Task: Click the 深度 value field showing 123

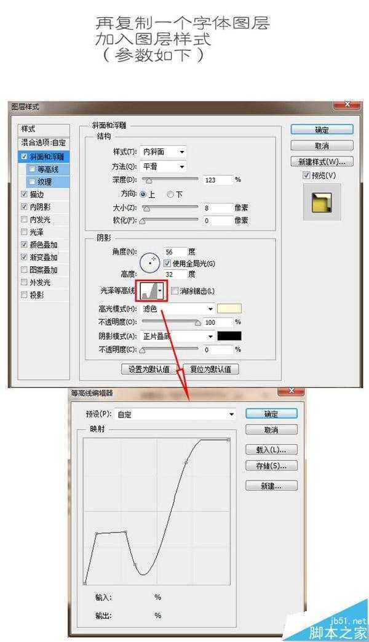Action: coord(218,180)
